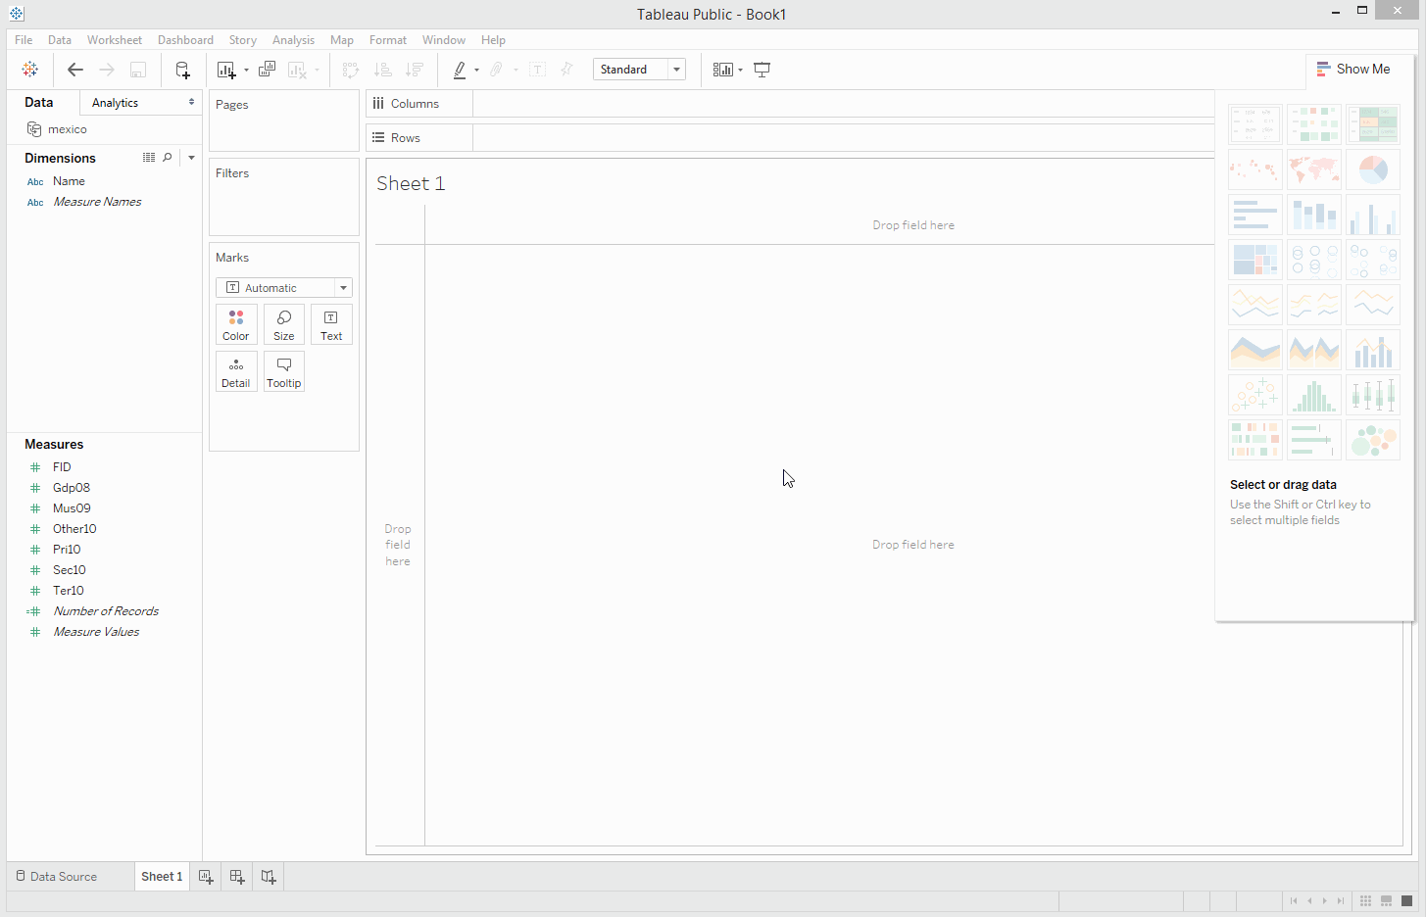Click the Size button on Marks card
This screenshot has width=1426, height=917.
[284, 324]
